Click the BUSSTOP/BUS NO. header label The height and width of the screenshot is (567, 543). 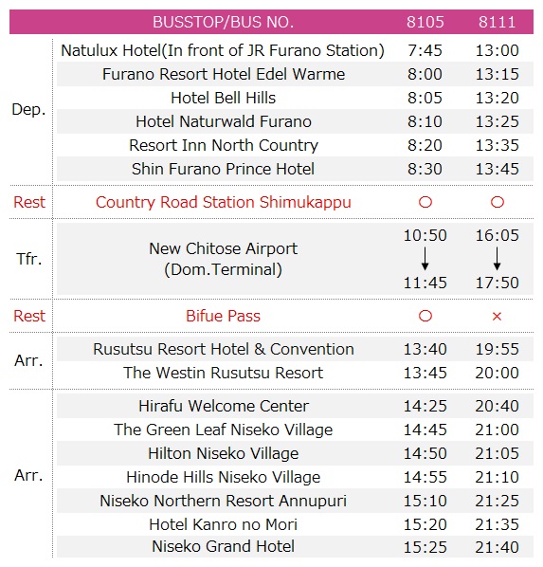click(x=223, y=22)
